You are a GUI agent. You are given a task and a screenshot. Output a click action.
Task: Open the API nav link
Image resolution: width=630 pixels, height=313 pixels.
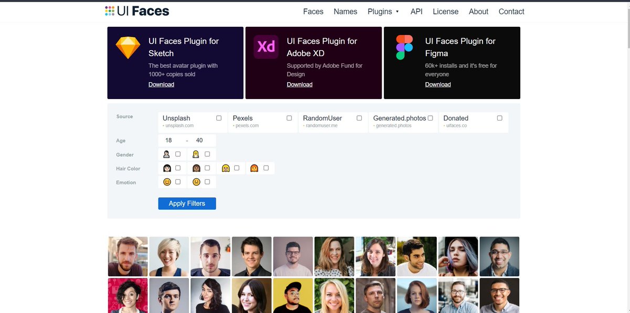tap(416, 12)
